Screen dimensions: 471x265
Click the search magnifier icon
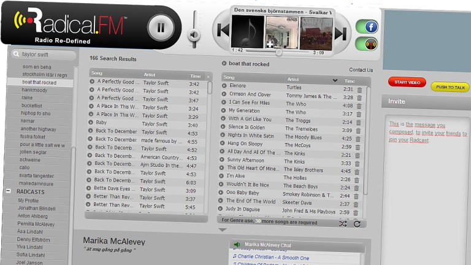pyautogui.click(x=16, y=54)
